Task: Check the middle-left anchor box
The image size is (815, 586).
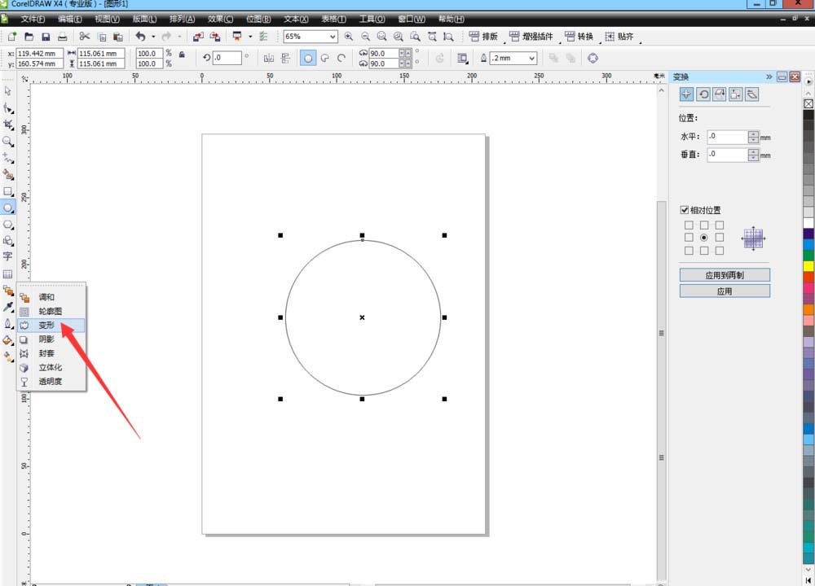Action: (x=689, y=237)
